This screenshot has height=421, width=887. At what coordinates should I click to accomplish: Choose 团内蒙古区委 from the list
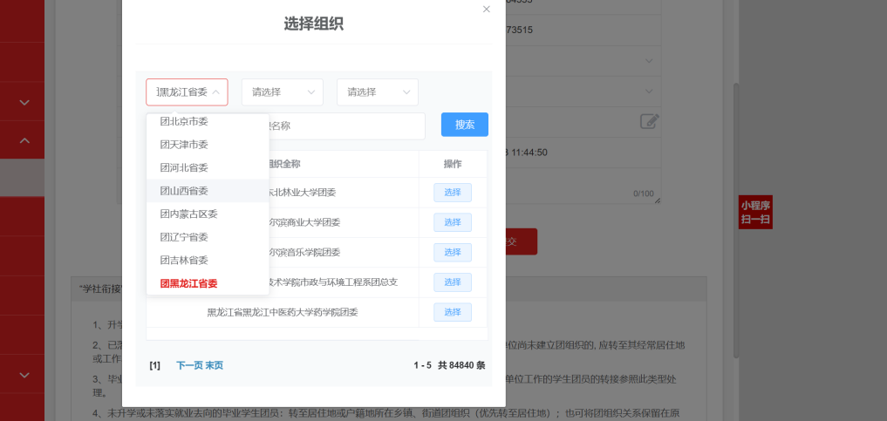pyautogui.click(x=188, y=214)
